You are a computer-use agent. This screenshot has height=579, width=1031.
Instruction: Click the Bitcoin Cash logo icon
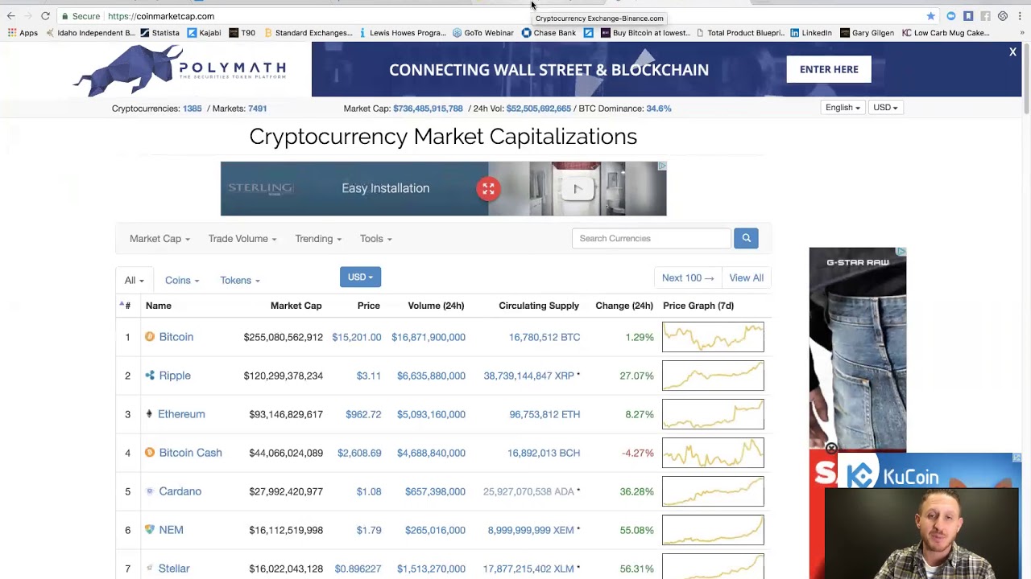point(149,453)
